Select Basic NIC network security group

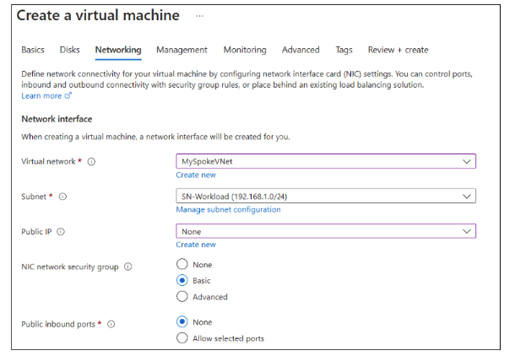tap(182, 280)
